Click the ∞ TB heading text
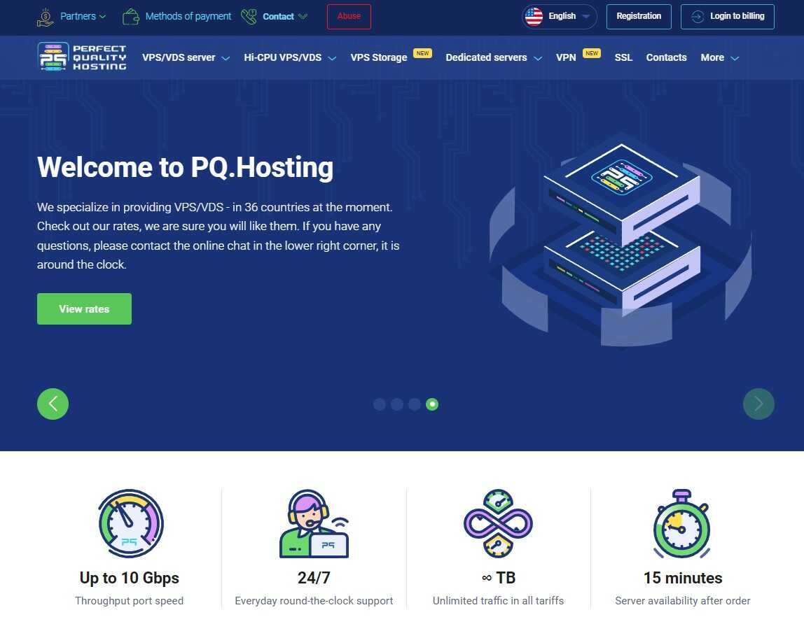This screenshot has width=804, height=631. point(499,578)
